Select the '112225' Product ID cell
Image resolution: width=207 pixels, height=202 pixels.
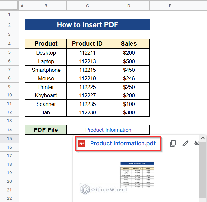point(88,87)
